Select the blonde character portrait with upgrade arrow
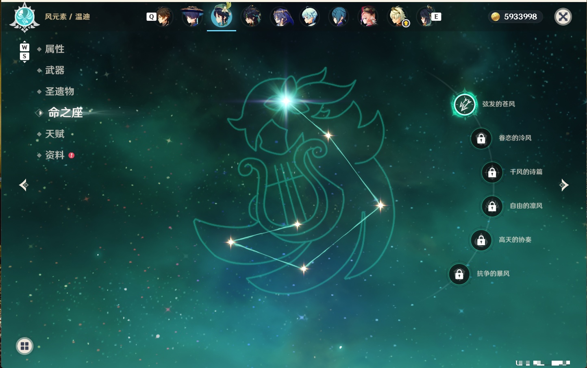The width and height of the screenshot is (587, 368). (x=398, y=17)
